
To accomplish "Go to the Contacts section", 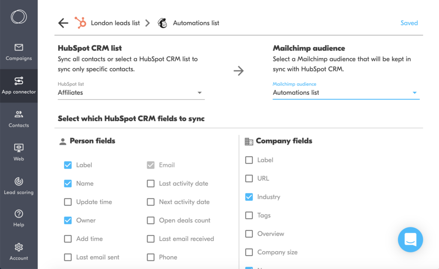I will (x=18, y=119).
